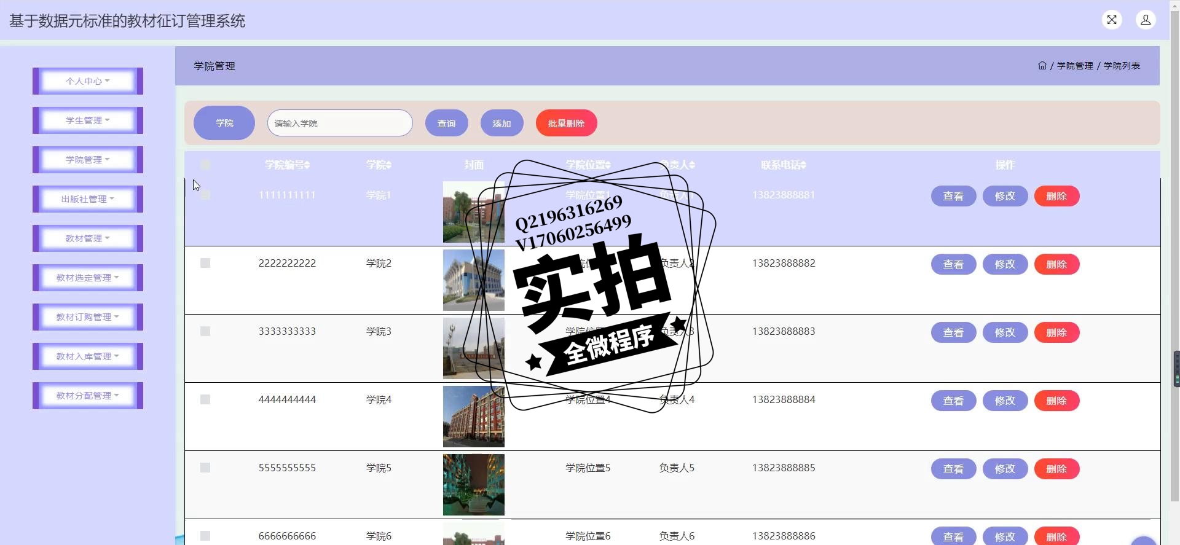This screenshot has height=545, width=1180.
Task: Select phone number 13823888882
Action: tap(784, 263)
